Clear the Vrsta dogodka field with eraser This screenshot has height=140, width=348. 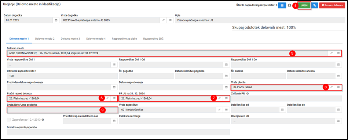tap(163, 20)
